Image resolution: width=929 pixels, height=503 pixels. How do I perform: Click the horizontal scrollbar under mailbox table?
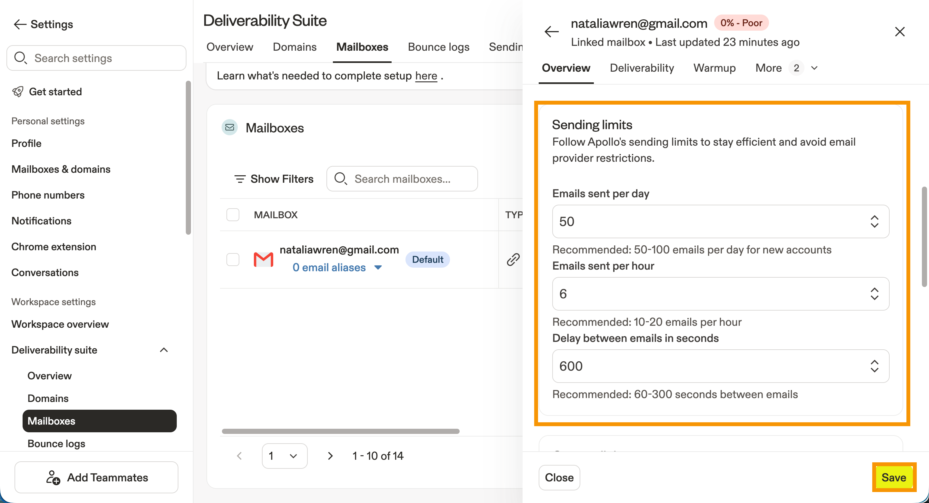(340, 431)
